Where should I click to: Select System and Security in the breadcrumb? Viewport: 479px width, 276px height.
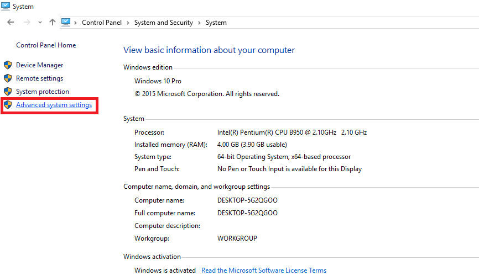click(x=163, y=23)
